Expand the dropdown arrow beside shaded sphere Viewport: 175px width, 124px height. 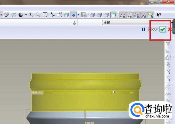(x=26, y=15)
